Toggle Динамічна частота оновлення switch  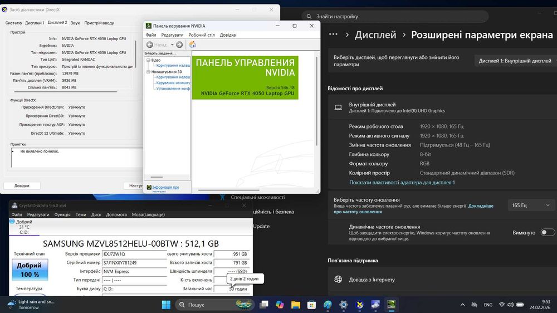[548, 232]
